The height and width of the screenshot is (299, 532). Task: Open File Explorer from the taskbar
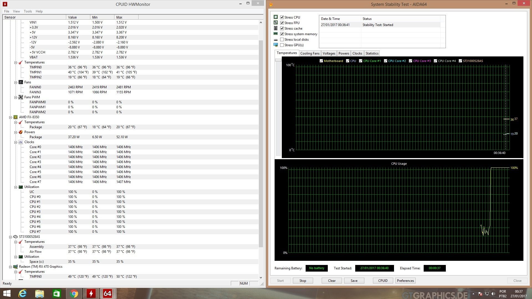(x=40, y=293)
